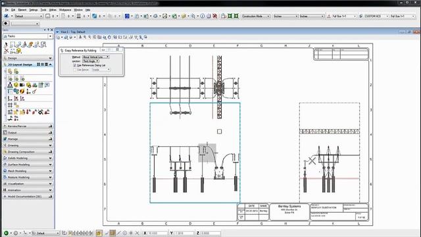Click the highlighted yellow AccuDraw icon in bottom bar
Image resolution: width=421 pixels, height=237 pixels.
tap(99, 233)
